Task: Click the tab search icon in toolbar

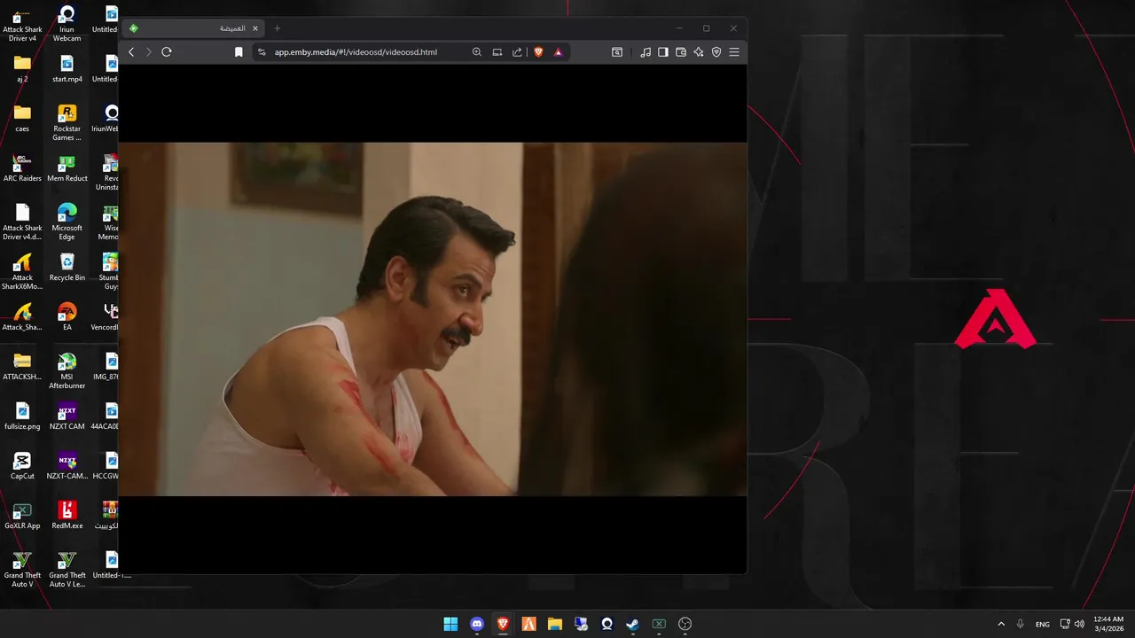Action: pos(617,52)
